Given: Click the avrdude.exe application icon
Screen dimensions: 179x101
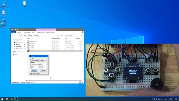Looking at the screenshot, I should (28, 43).
